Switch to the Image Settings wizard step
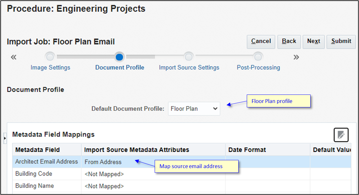The width and height of the screenshot is (359, 195). coord(50,67)
